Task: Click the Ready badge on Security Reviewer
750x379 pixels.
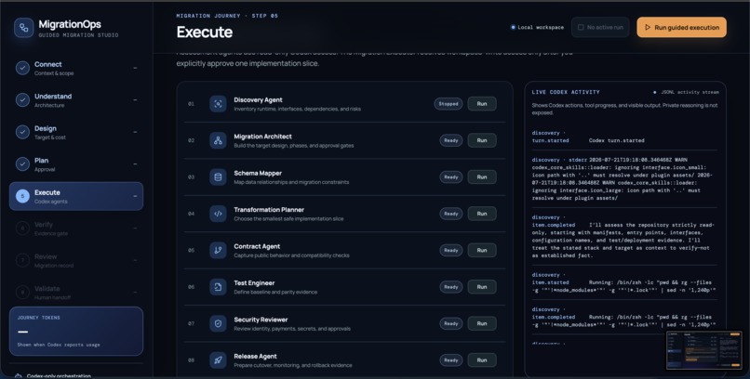Action: (451, 323)
